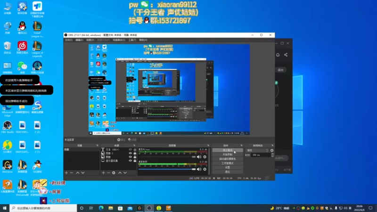The height and width of the screenshot is (212, 377).
Task: Click the 滤镜 filters button above sources
Action: 132,139
